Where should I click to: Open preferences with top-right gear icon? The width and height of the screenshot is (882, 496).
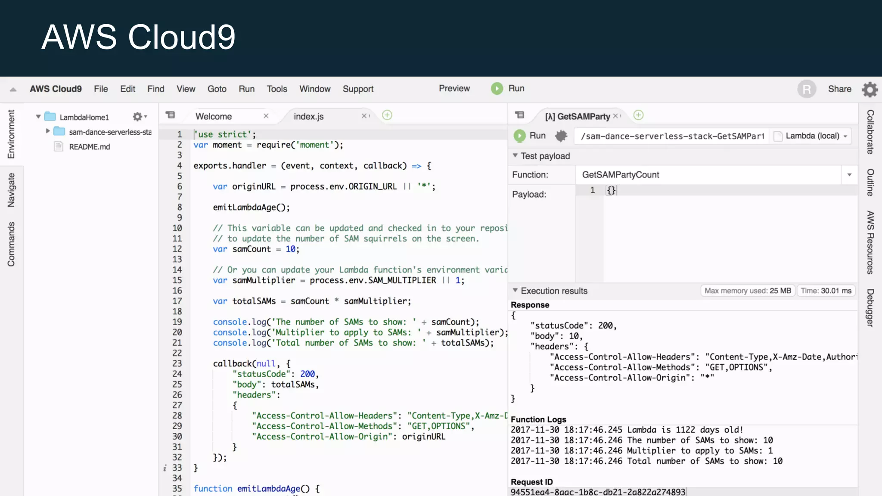click(x=870, y=90)
